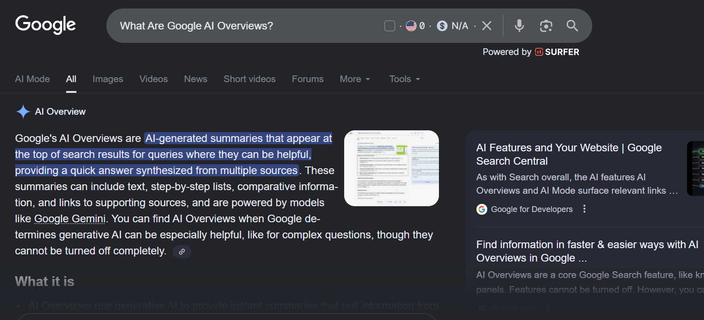Open AI Features and Your Website result
This screenshot has width=704, height=320.
tap(569, 154)
